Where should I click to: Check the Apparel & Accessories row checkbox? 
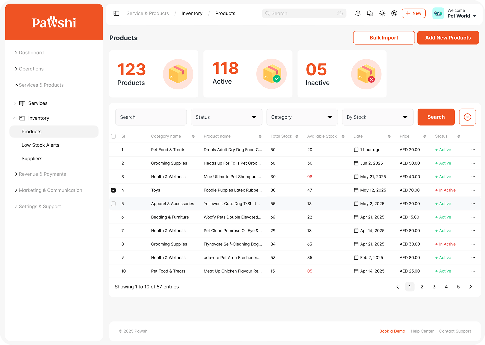[x=113, y=204]
